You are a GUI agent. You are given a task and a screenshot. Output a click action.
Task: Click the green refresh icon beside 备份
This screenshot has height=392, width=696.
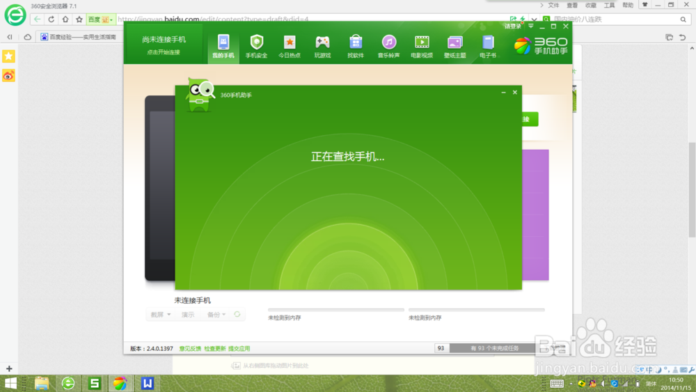click(237, 314)
